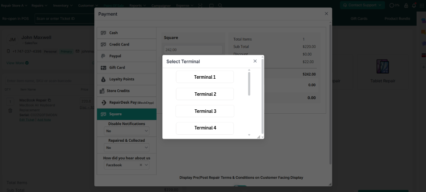The image size is (426, 192).
Task: Click the quantity box for MacBook Repair
Action: pyautogui.click(x=10, y=101)
